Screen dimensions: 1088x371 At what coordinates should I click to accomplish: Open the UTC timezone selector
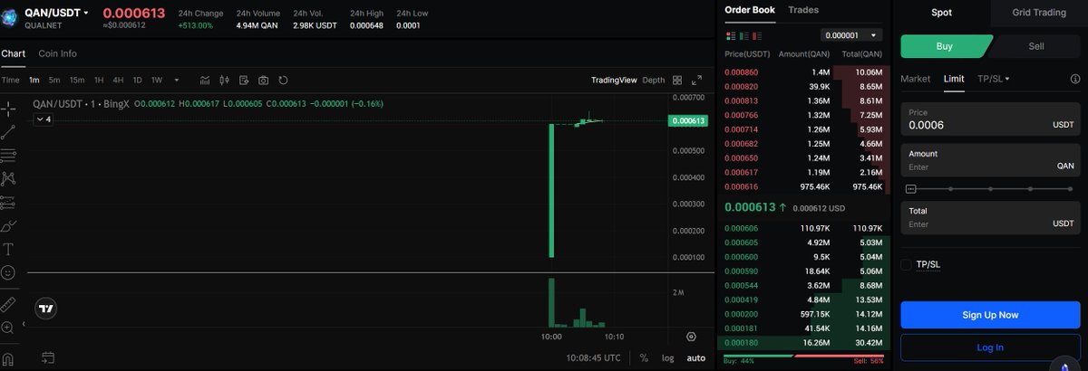pyautogui.click(x=593, y=358)
